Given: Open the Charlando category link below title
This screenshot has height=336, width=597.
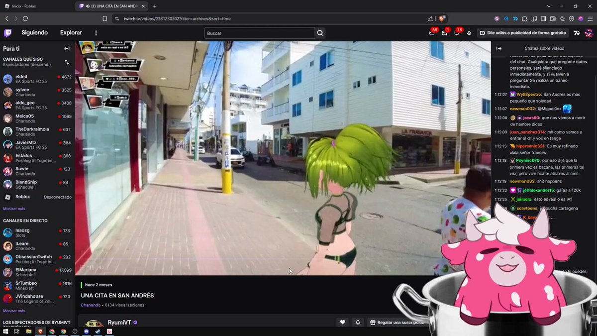Looking at the screenshot, I should [91, 305].
